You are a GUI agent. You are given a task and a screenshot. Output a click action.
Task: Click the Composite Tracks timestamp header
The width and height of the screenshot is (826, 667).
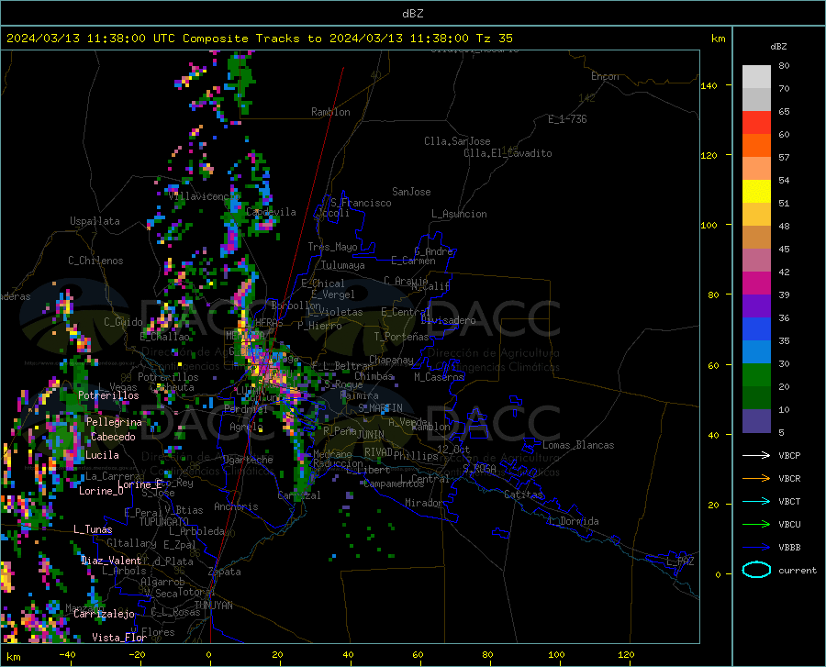259,39
